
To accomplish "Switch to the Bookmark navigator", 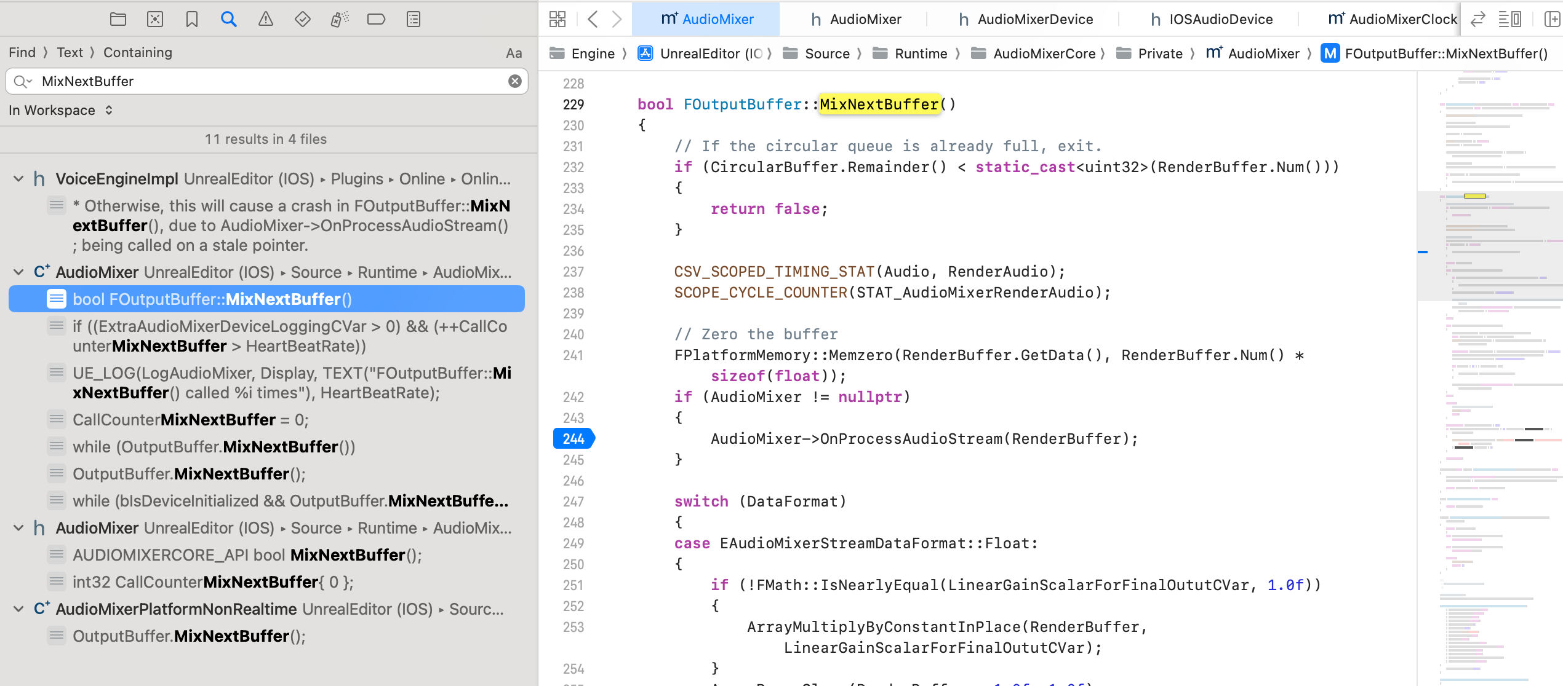I will click(192, 20).
